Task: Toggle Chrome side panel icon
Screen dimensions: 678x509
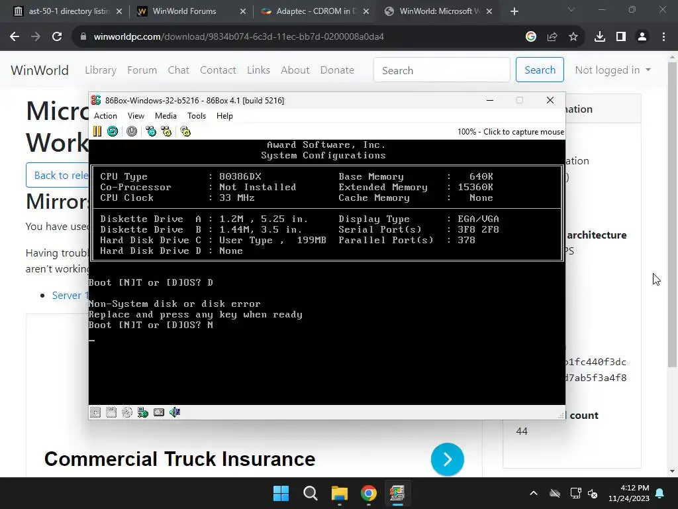Action: pos(621,37)
